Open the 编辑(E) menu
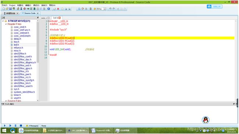Viewport: 239px width, 134px height. pos(28,5)
